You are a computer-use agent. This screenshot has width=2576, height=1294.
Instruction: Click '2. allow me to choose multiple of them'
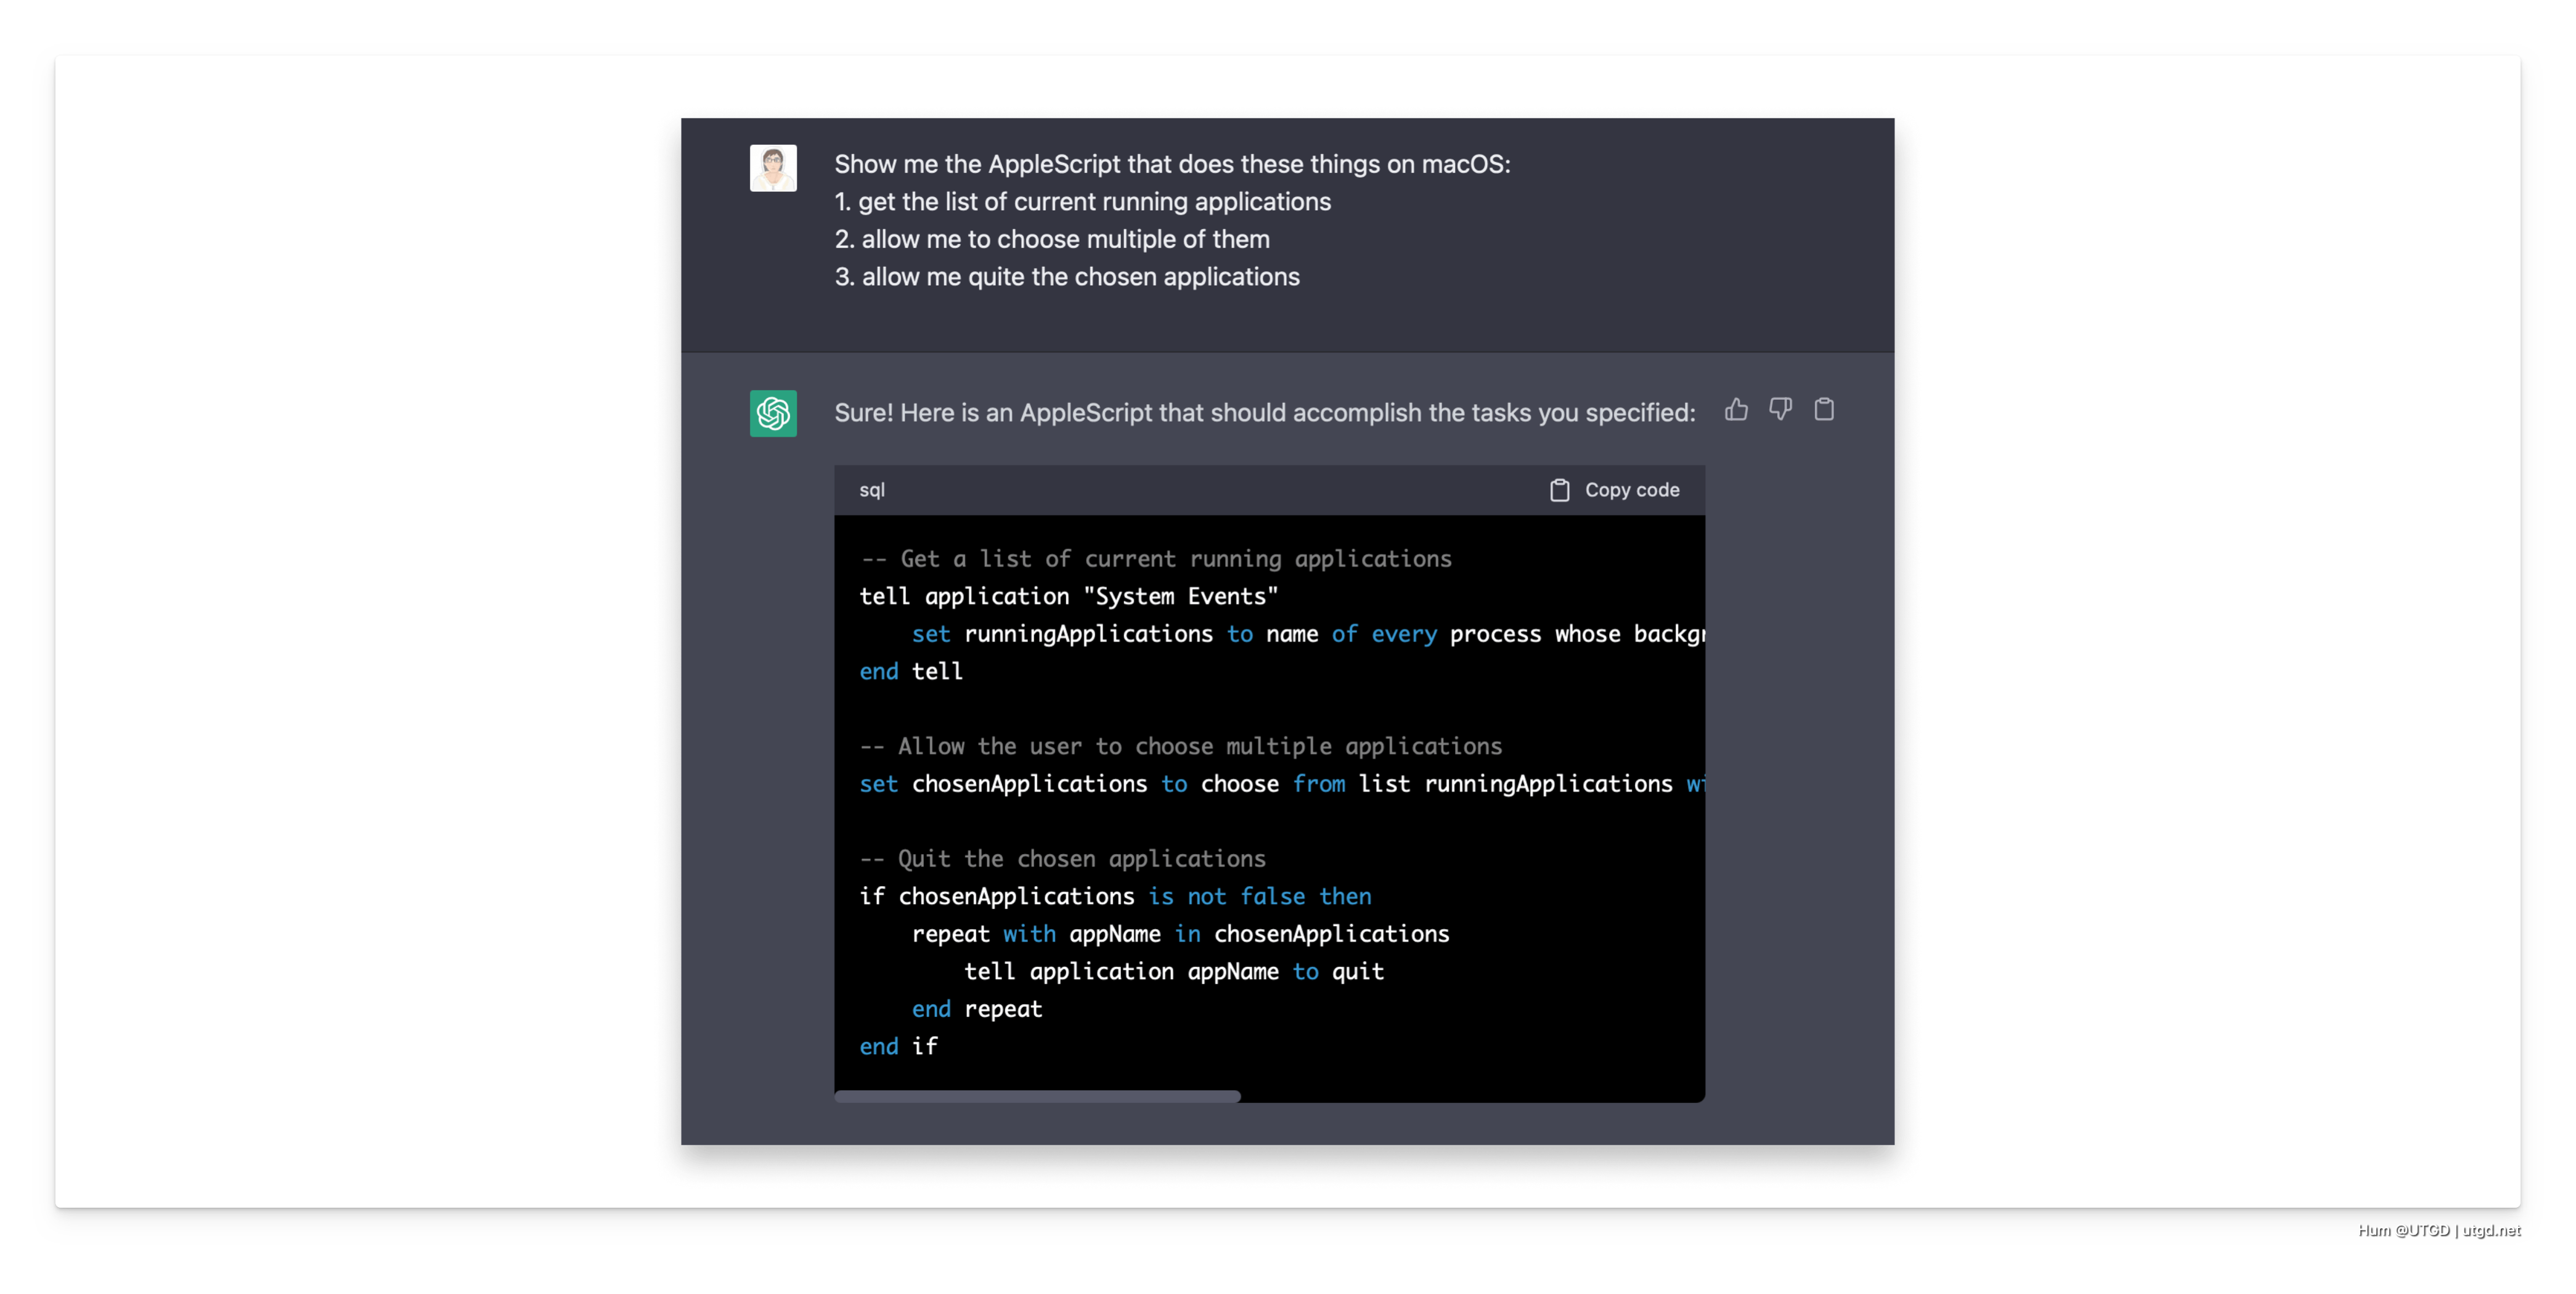pos(1052,240)
